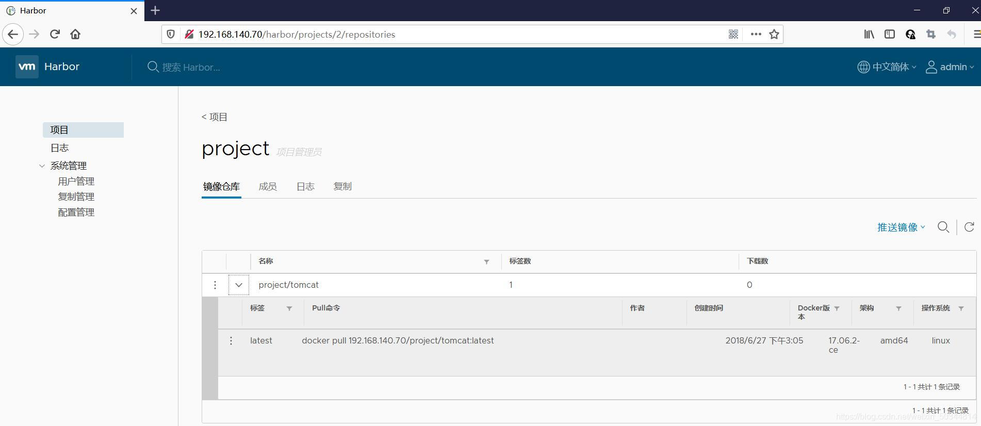Screen dimensions: 981x426
Task: Open 配置管理 in the sidebar
Action: (76, 212)
